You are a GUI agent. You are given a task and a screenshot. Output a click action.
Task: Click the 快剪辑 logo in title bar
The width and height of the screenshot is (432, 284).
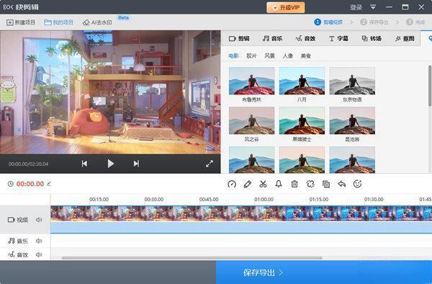[21, 7]
